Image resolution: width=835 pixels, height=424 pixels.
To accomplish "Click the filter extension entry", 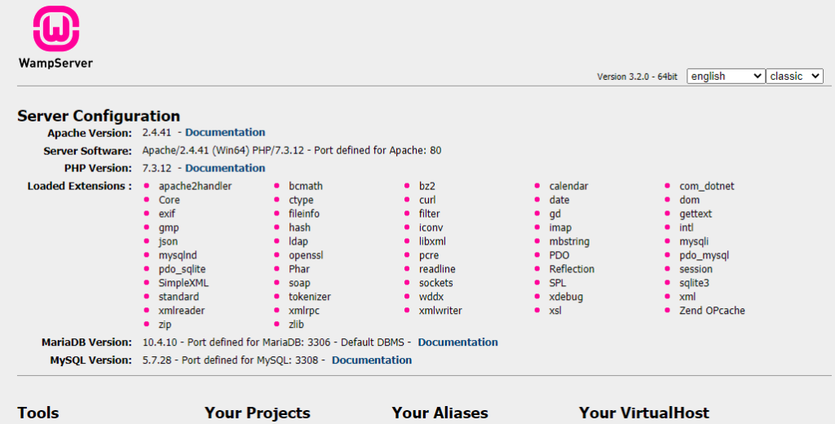I will [x=429, y=214].
